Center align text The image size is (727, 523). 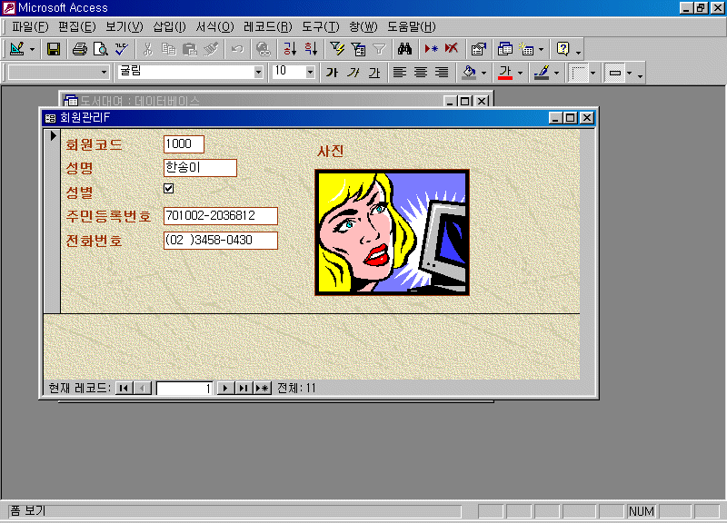click(x=421, y=73)
